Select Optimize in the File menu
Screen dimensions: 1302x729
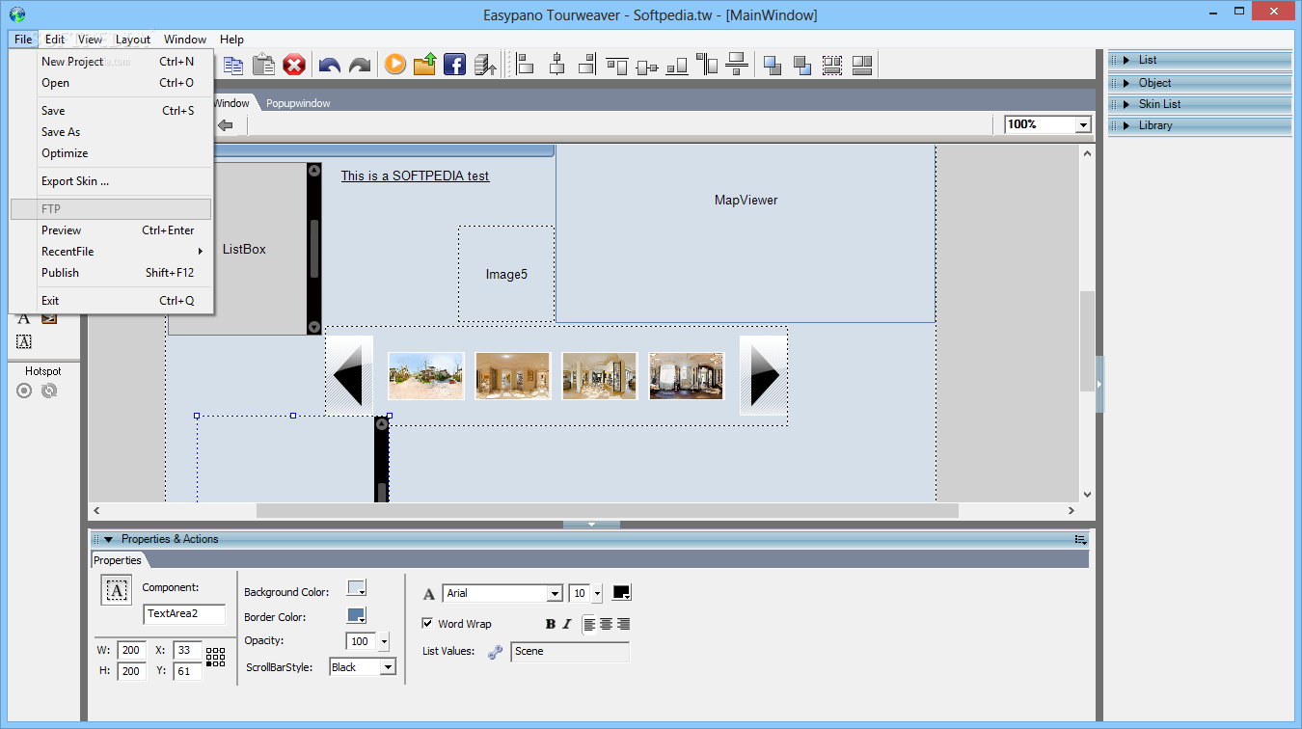111,153
